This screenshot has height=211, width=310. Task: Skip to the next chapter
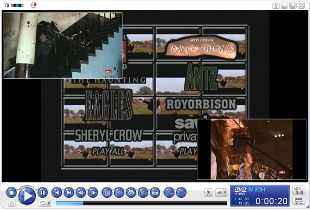pyautogui.click(x=69, y=192)
